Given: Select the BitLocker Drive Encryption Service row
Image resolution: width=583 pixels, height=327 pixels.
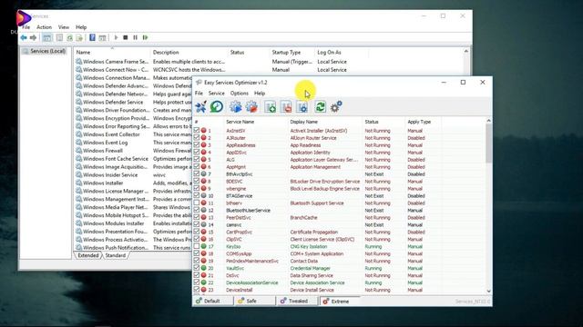Looking at the screenshot, I should (x=324, y=182).
